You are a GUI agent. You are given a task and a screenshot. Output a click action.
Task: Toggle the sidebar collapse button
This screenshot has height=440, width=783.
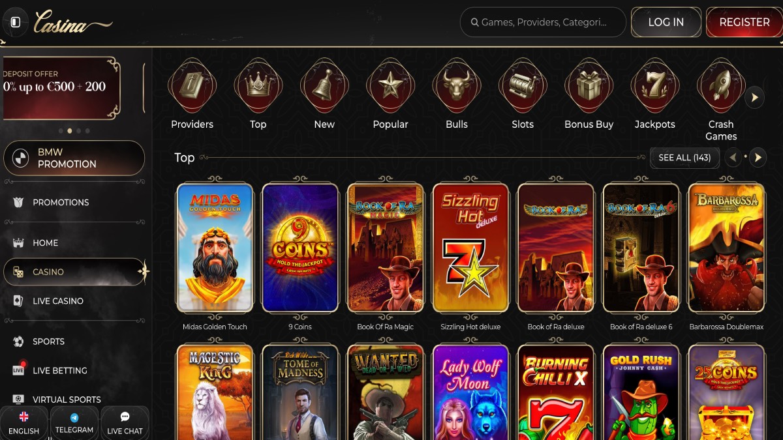point(16,22)
